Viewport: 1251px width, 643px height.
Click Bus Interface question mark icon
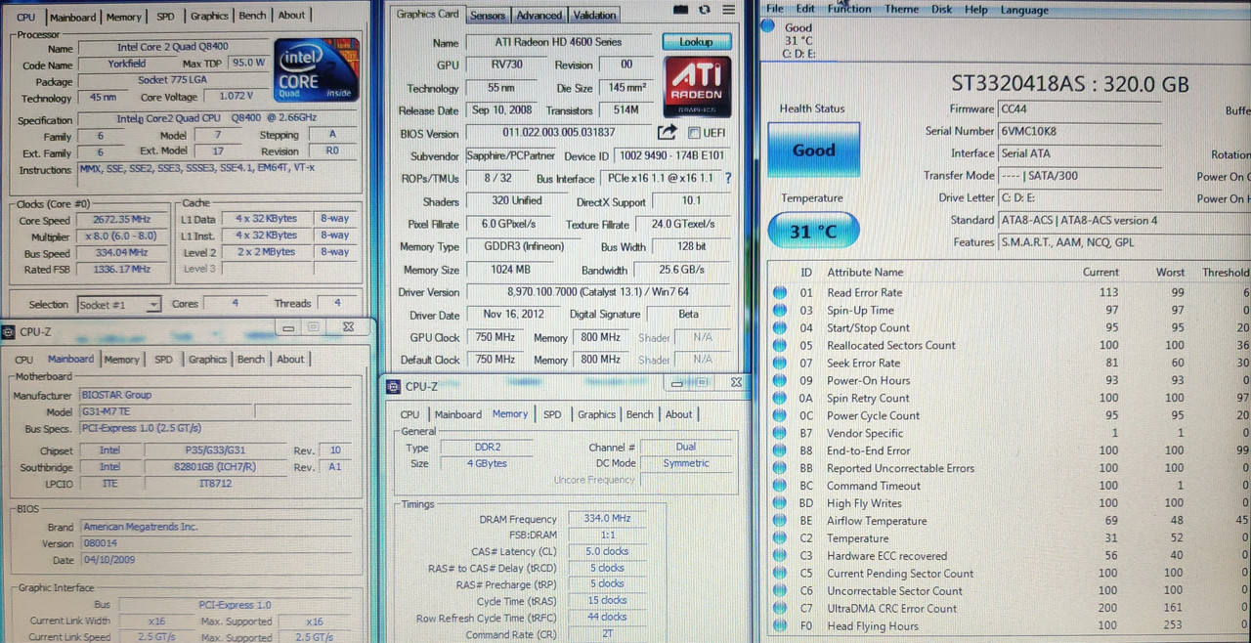[727, 178]
